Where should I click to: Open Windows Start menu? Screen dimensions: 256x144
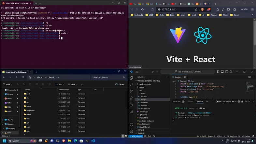(5, 141)
